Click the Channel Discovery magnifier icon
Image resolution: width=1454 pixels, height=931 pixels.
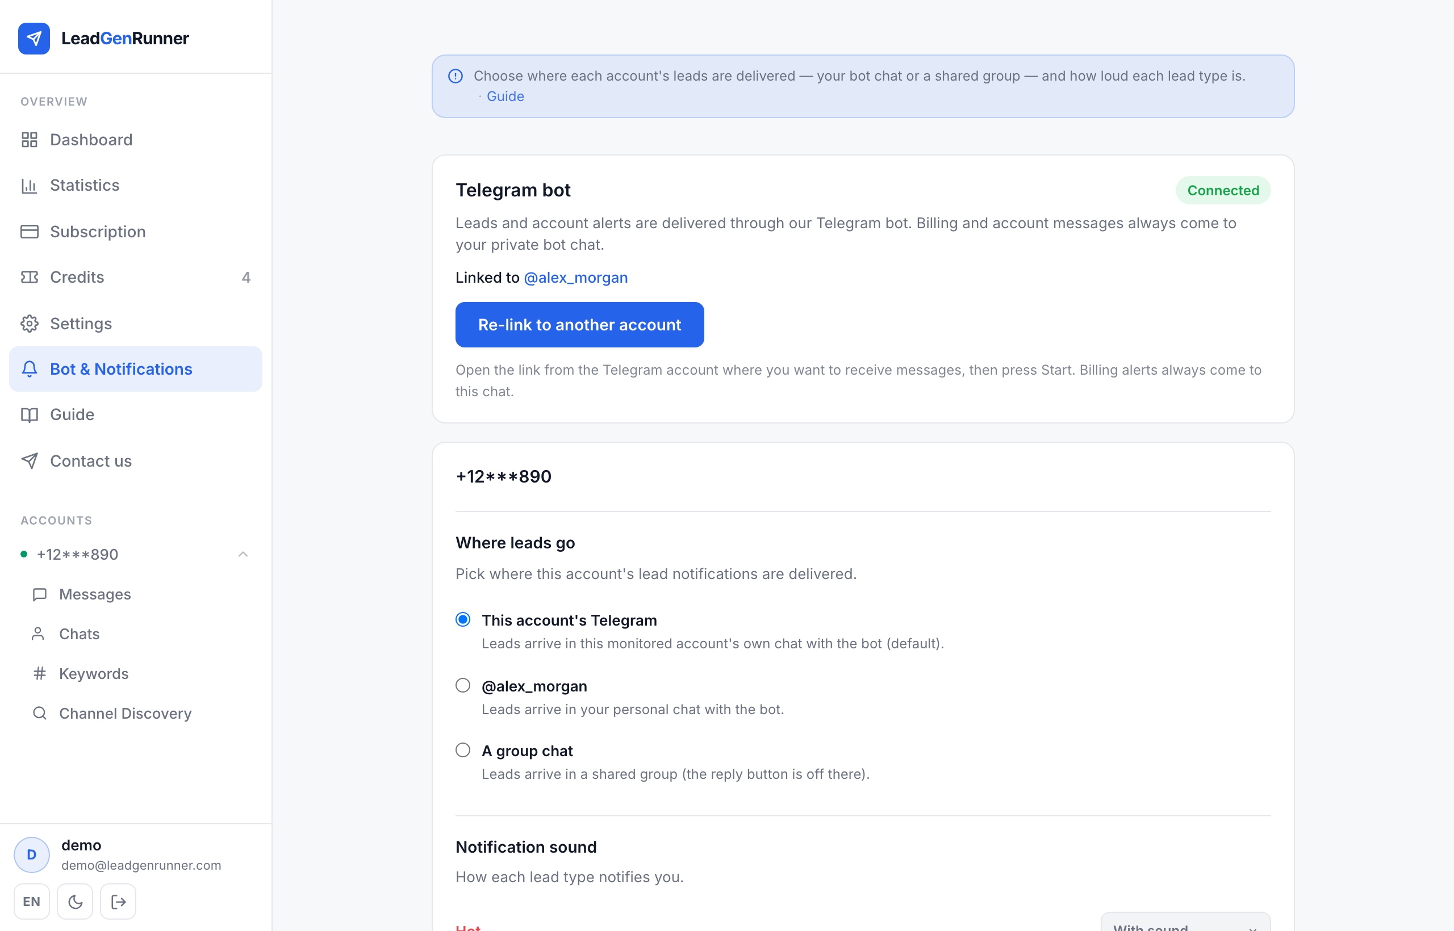(40, 714)
